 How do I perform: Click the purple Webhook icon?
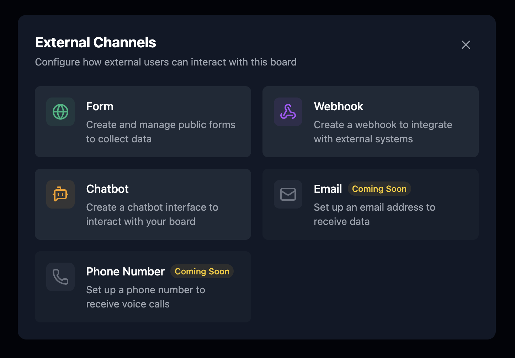click(x=288, y=112)
